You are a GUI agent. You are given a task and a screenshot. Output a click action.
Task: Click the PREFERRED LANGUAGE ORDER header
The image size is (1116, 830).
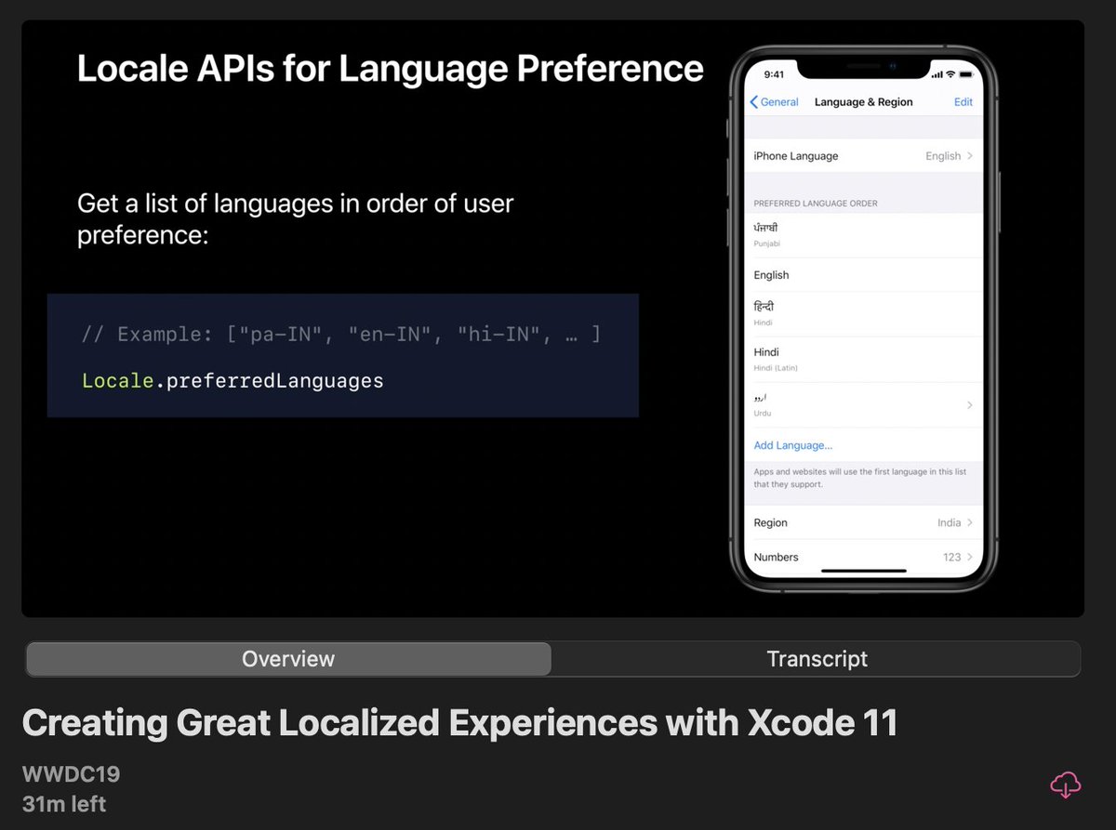(816, 203)
